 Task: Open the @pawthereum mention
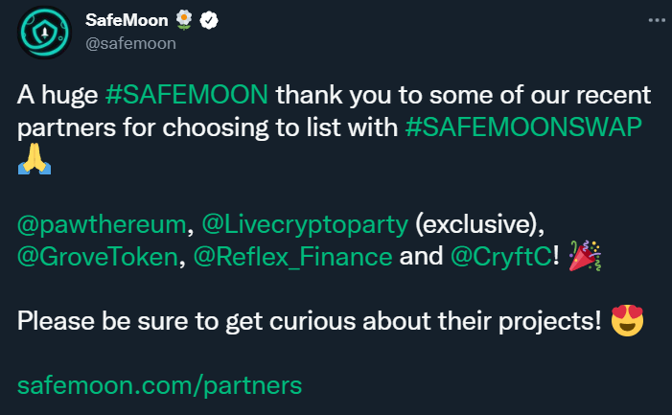tap(102, 224)
